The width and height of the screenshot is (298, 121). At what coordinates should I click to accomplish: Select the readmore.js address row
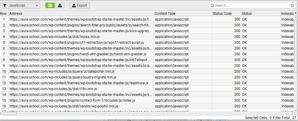(x=81, y=83)
